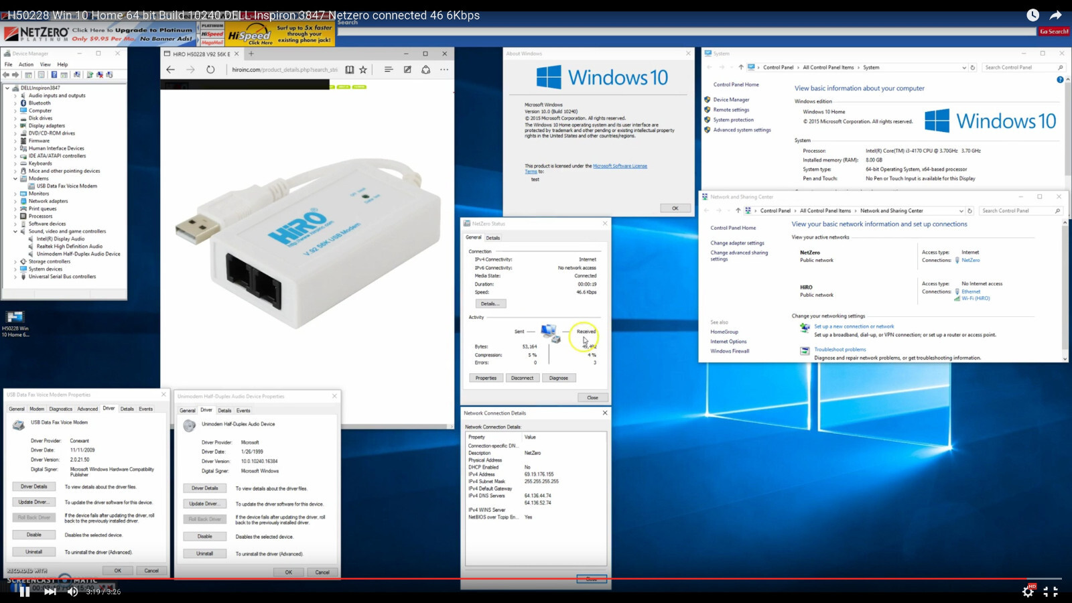Click OK in About Windows dialog

[x=675, y=208]
